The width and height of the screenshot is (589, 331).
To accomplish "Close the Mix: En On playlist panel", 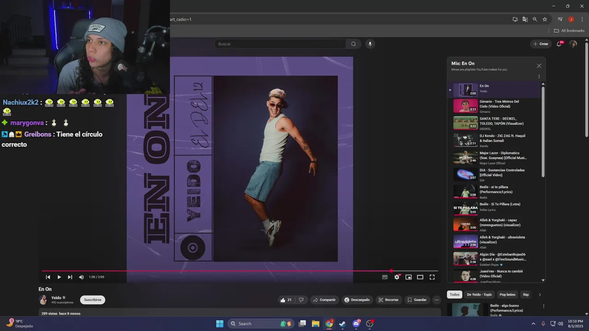I will [x=539, y=66].
